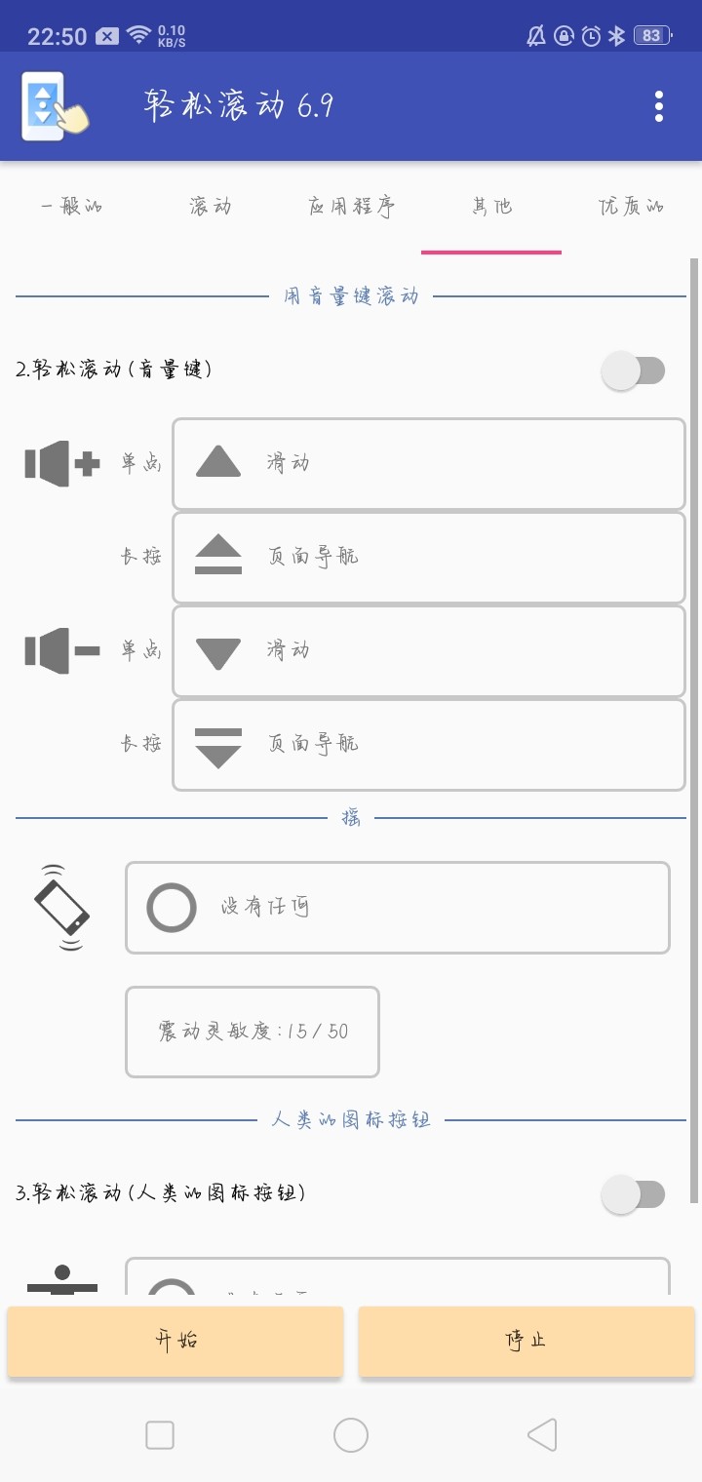The width and height of the screenshot is (702, 1482).
Task: Open shake action 没有任何 selector
Action: click(398, 908)
